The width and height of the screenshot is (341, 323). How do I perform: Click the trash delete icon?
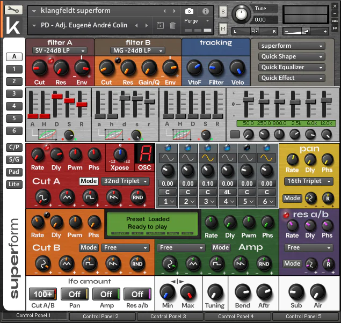click(x=173, y=25)
